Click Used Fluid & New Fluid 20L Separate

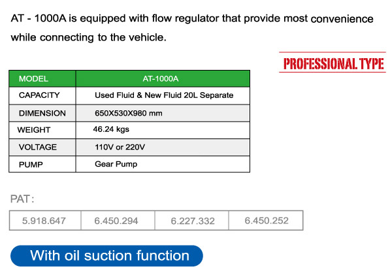164,95
